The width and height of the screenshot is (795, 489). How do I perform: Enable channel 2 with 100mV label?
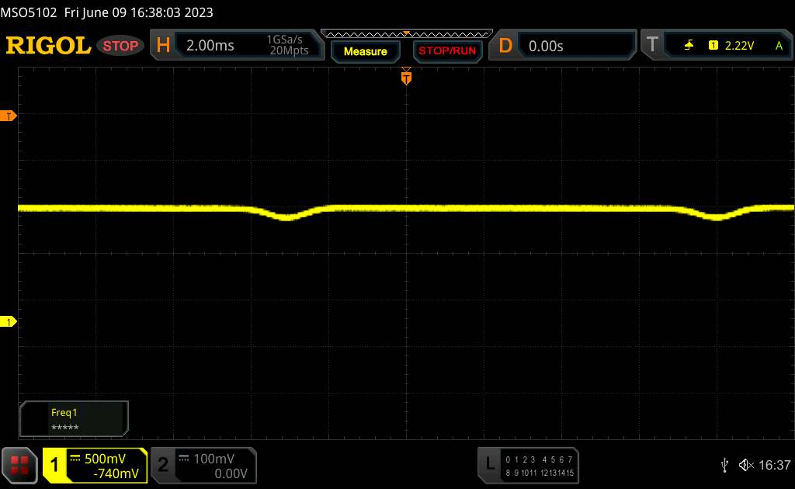tap(202, 466)
